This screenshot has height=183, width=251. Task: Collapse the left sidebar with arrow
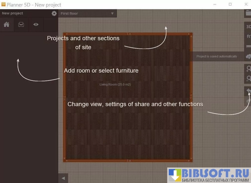[63, 178]
